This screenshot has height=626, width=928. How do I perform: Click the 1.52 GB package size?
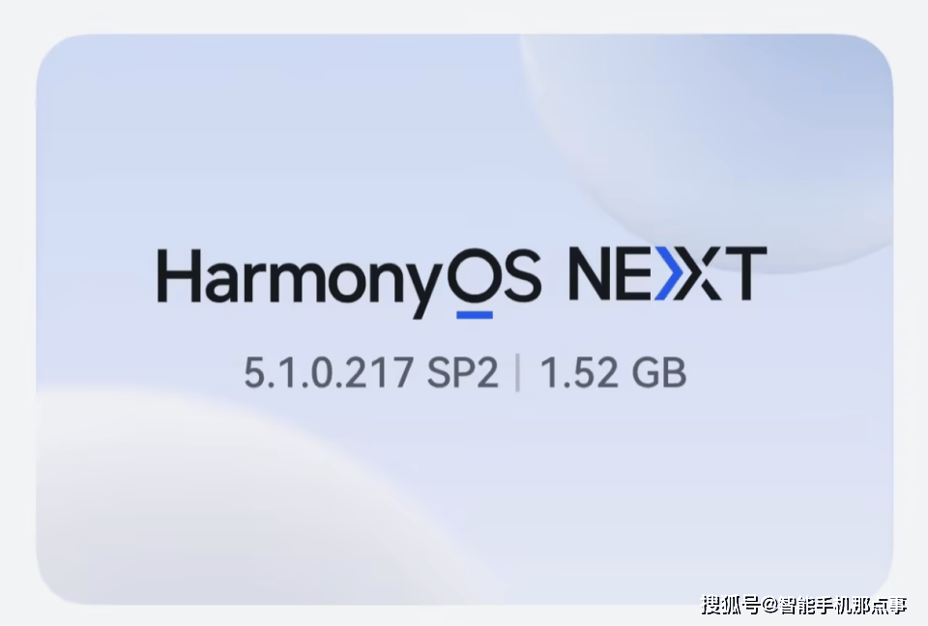pos(613,373)
